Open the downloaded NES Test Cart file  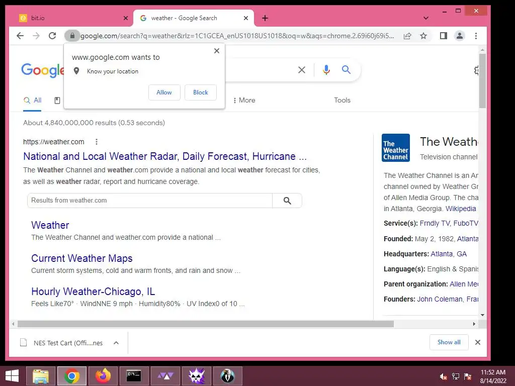pyautogui.click(x=61, y=343)
